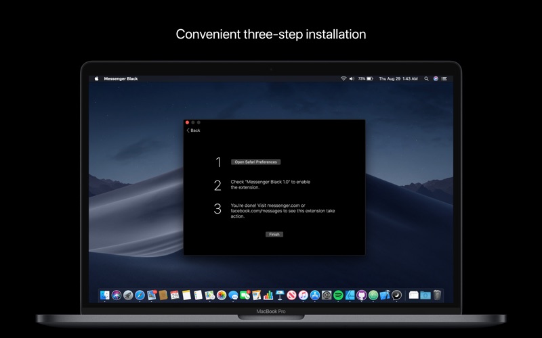Click the Finish button

tap(274, 234)
